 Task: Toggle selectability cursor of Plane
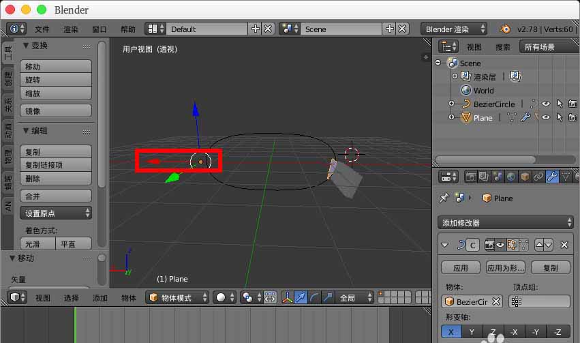coord(560,118)
